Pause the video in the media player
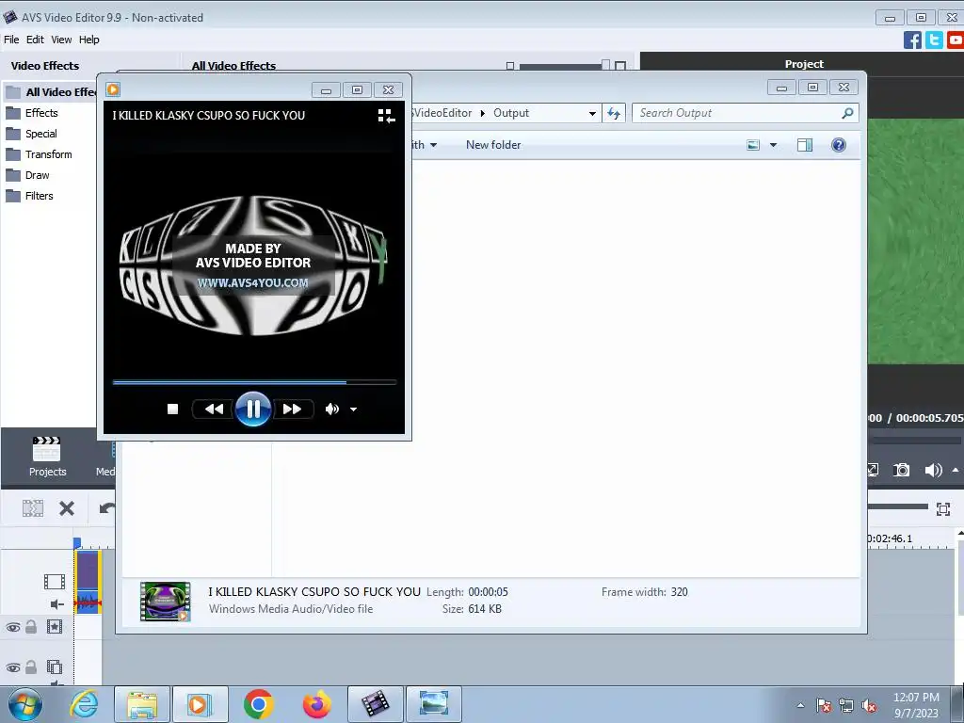 click(252, 409)
